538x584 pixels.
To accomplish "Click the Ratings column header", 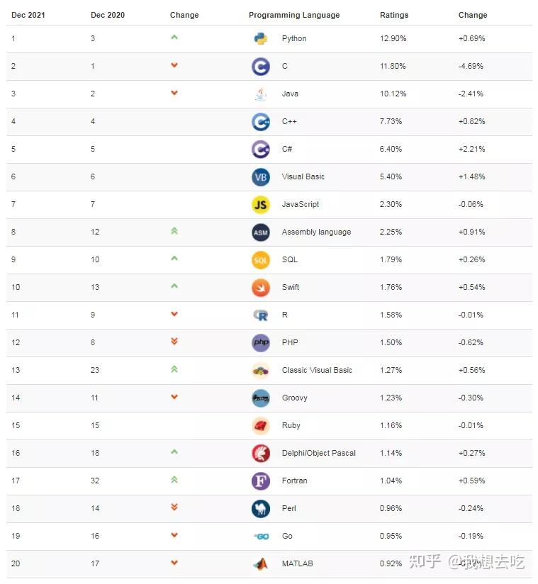I will (x=394, y=15).
